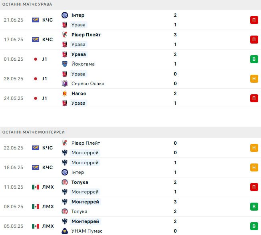Click the КЧС world flag icon on 22.06.25
The width and height of the screenshot is (261, 235).
pyautogui.click(x=36, y=148)
